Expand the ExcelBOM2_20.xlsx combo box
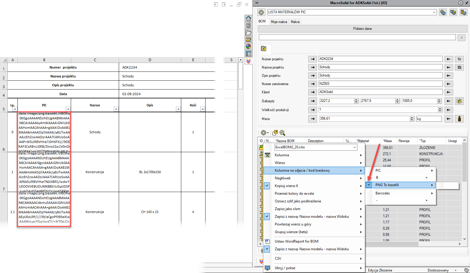This screenshot has width=470, height=273. [x=354, y=147]
